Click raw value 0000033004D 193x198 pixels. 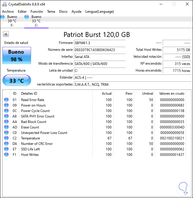172,127
